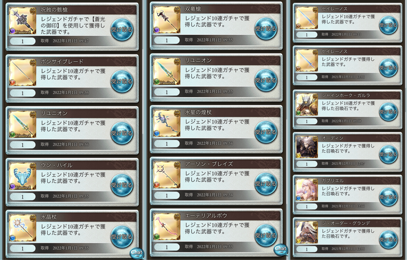Screen dimensions: 407x260
Task: Tap the アーソン・ブレイズ weapon icon
Action: tap(167, 175)
